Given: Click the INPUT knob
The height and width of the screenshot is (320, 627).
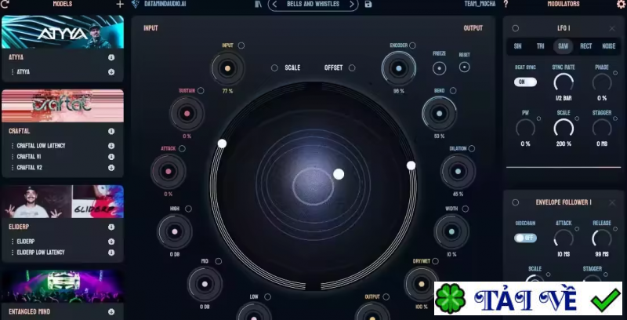Looking at the screenshot, I should [227, 68].
